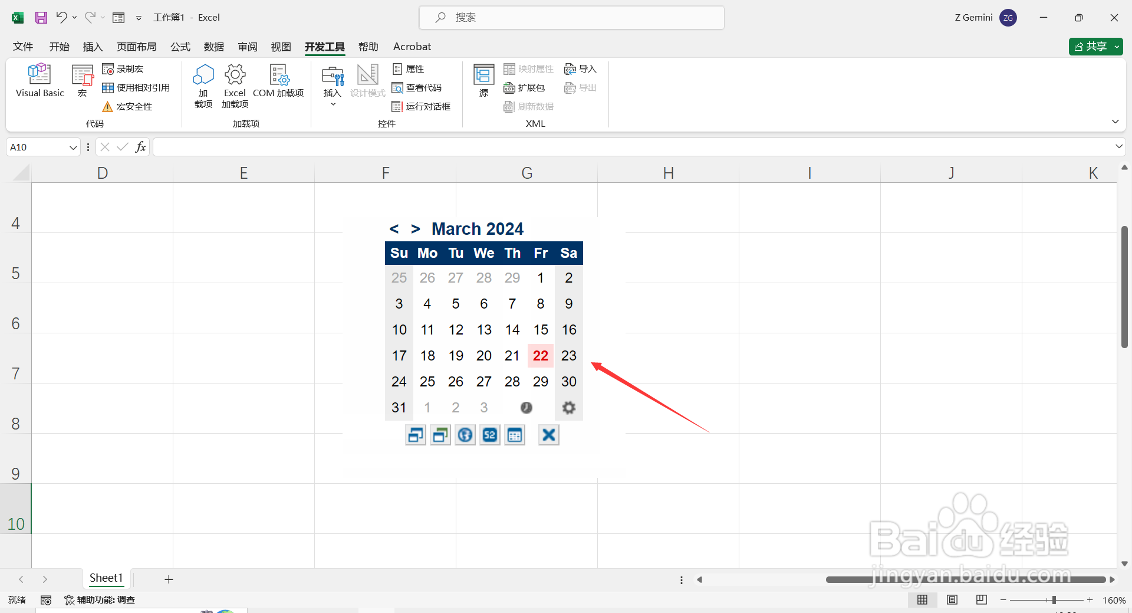Open the Add-ins button (加载项)
This screenshot has width=1132, height=613.
203,86
